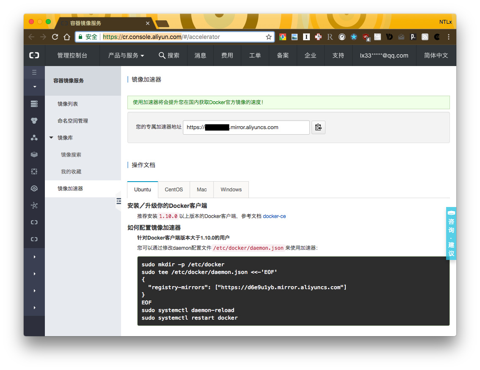Expand the 产品与服务 dropdown

(x=126, y=55)
